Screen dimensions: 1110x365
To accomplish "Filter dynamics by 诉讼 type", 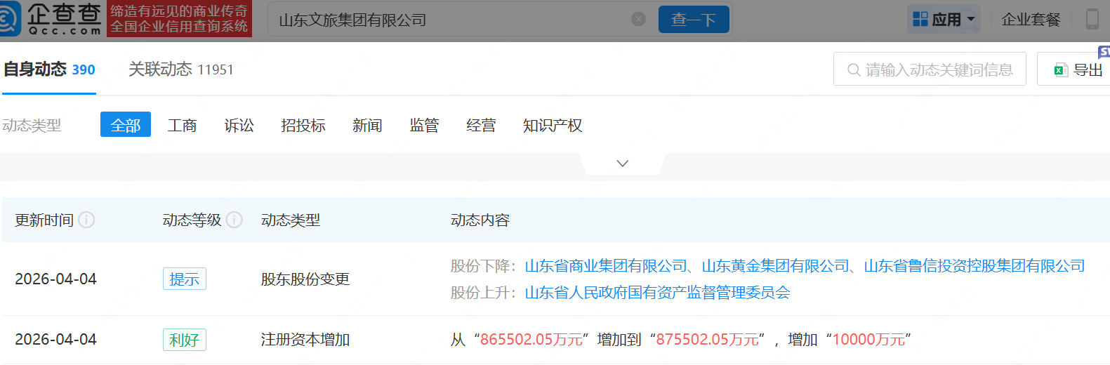I will pyautogui.click(x=239, y=125).
